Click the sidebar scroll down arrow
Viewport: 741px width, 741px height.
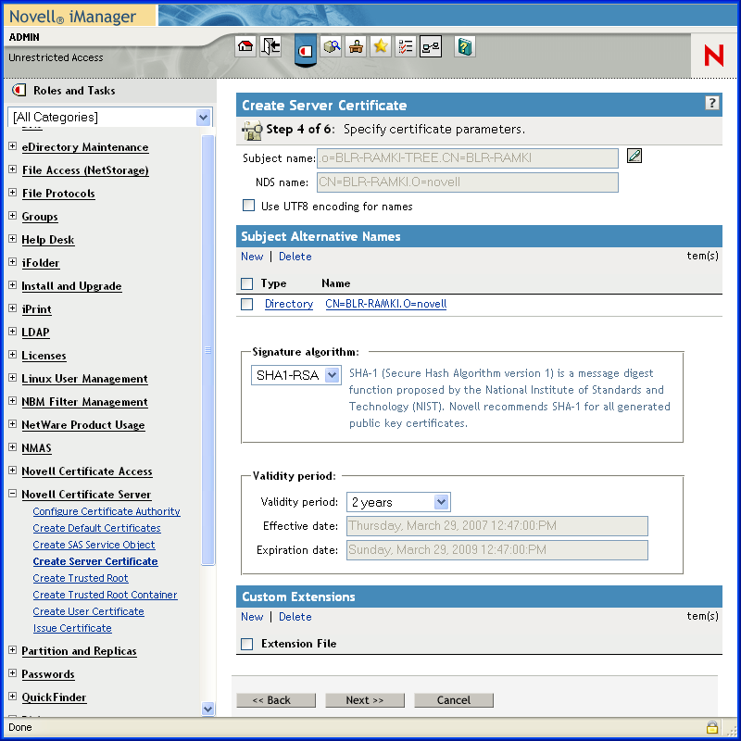click(x=207, y=709)
